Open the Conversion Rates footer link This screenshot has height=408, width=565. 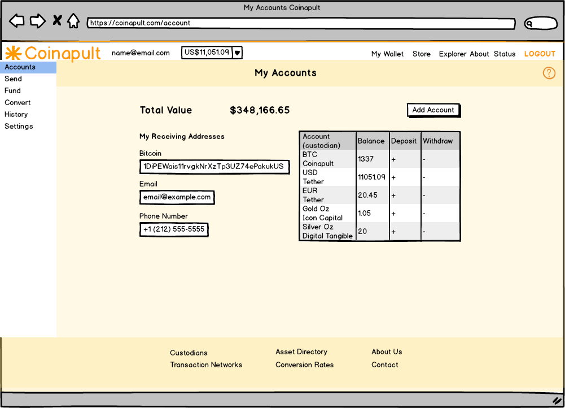304,365
